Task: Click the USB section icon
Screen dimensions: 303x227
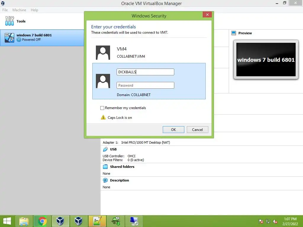Action: [x=105, y=149]
